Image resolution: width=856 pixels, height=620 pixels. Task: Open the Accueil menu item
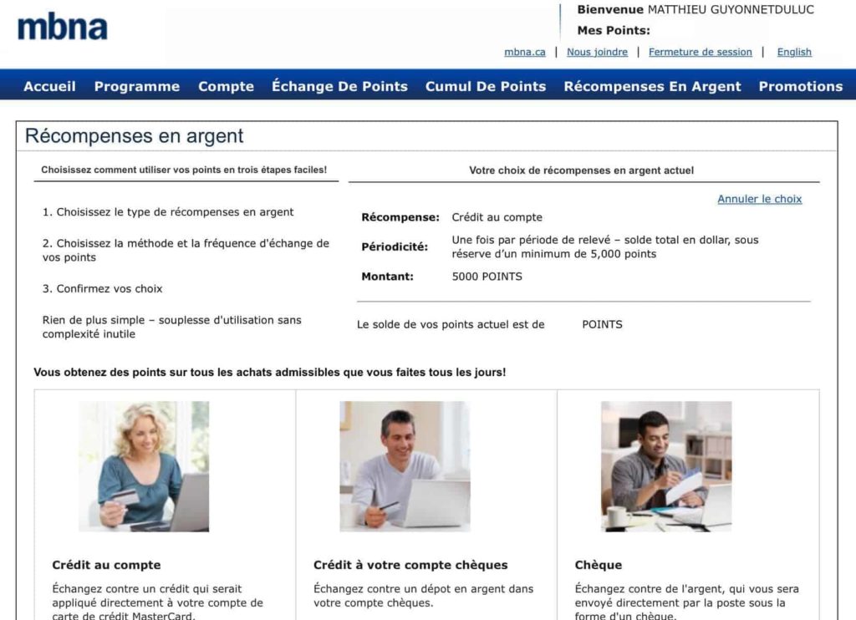[49, 86]
